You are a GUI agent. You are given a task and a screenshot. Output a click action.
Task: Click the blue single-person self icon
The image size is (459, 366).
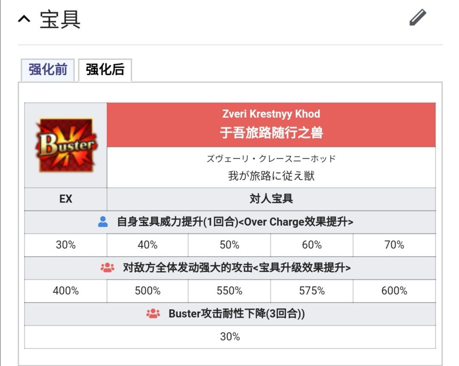pos(103,222)
